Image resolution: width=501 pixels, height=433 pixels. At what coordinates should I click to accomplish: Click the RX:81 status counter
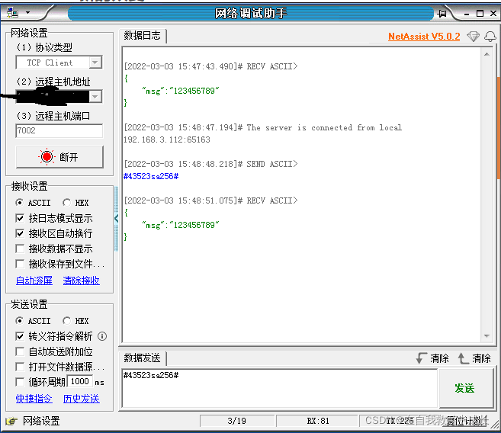point(317,421)
